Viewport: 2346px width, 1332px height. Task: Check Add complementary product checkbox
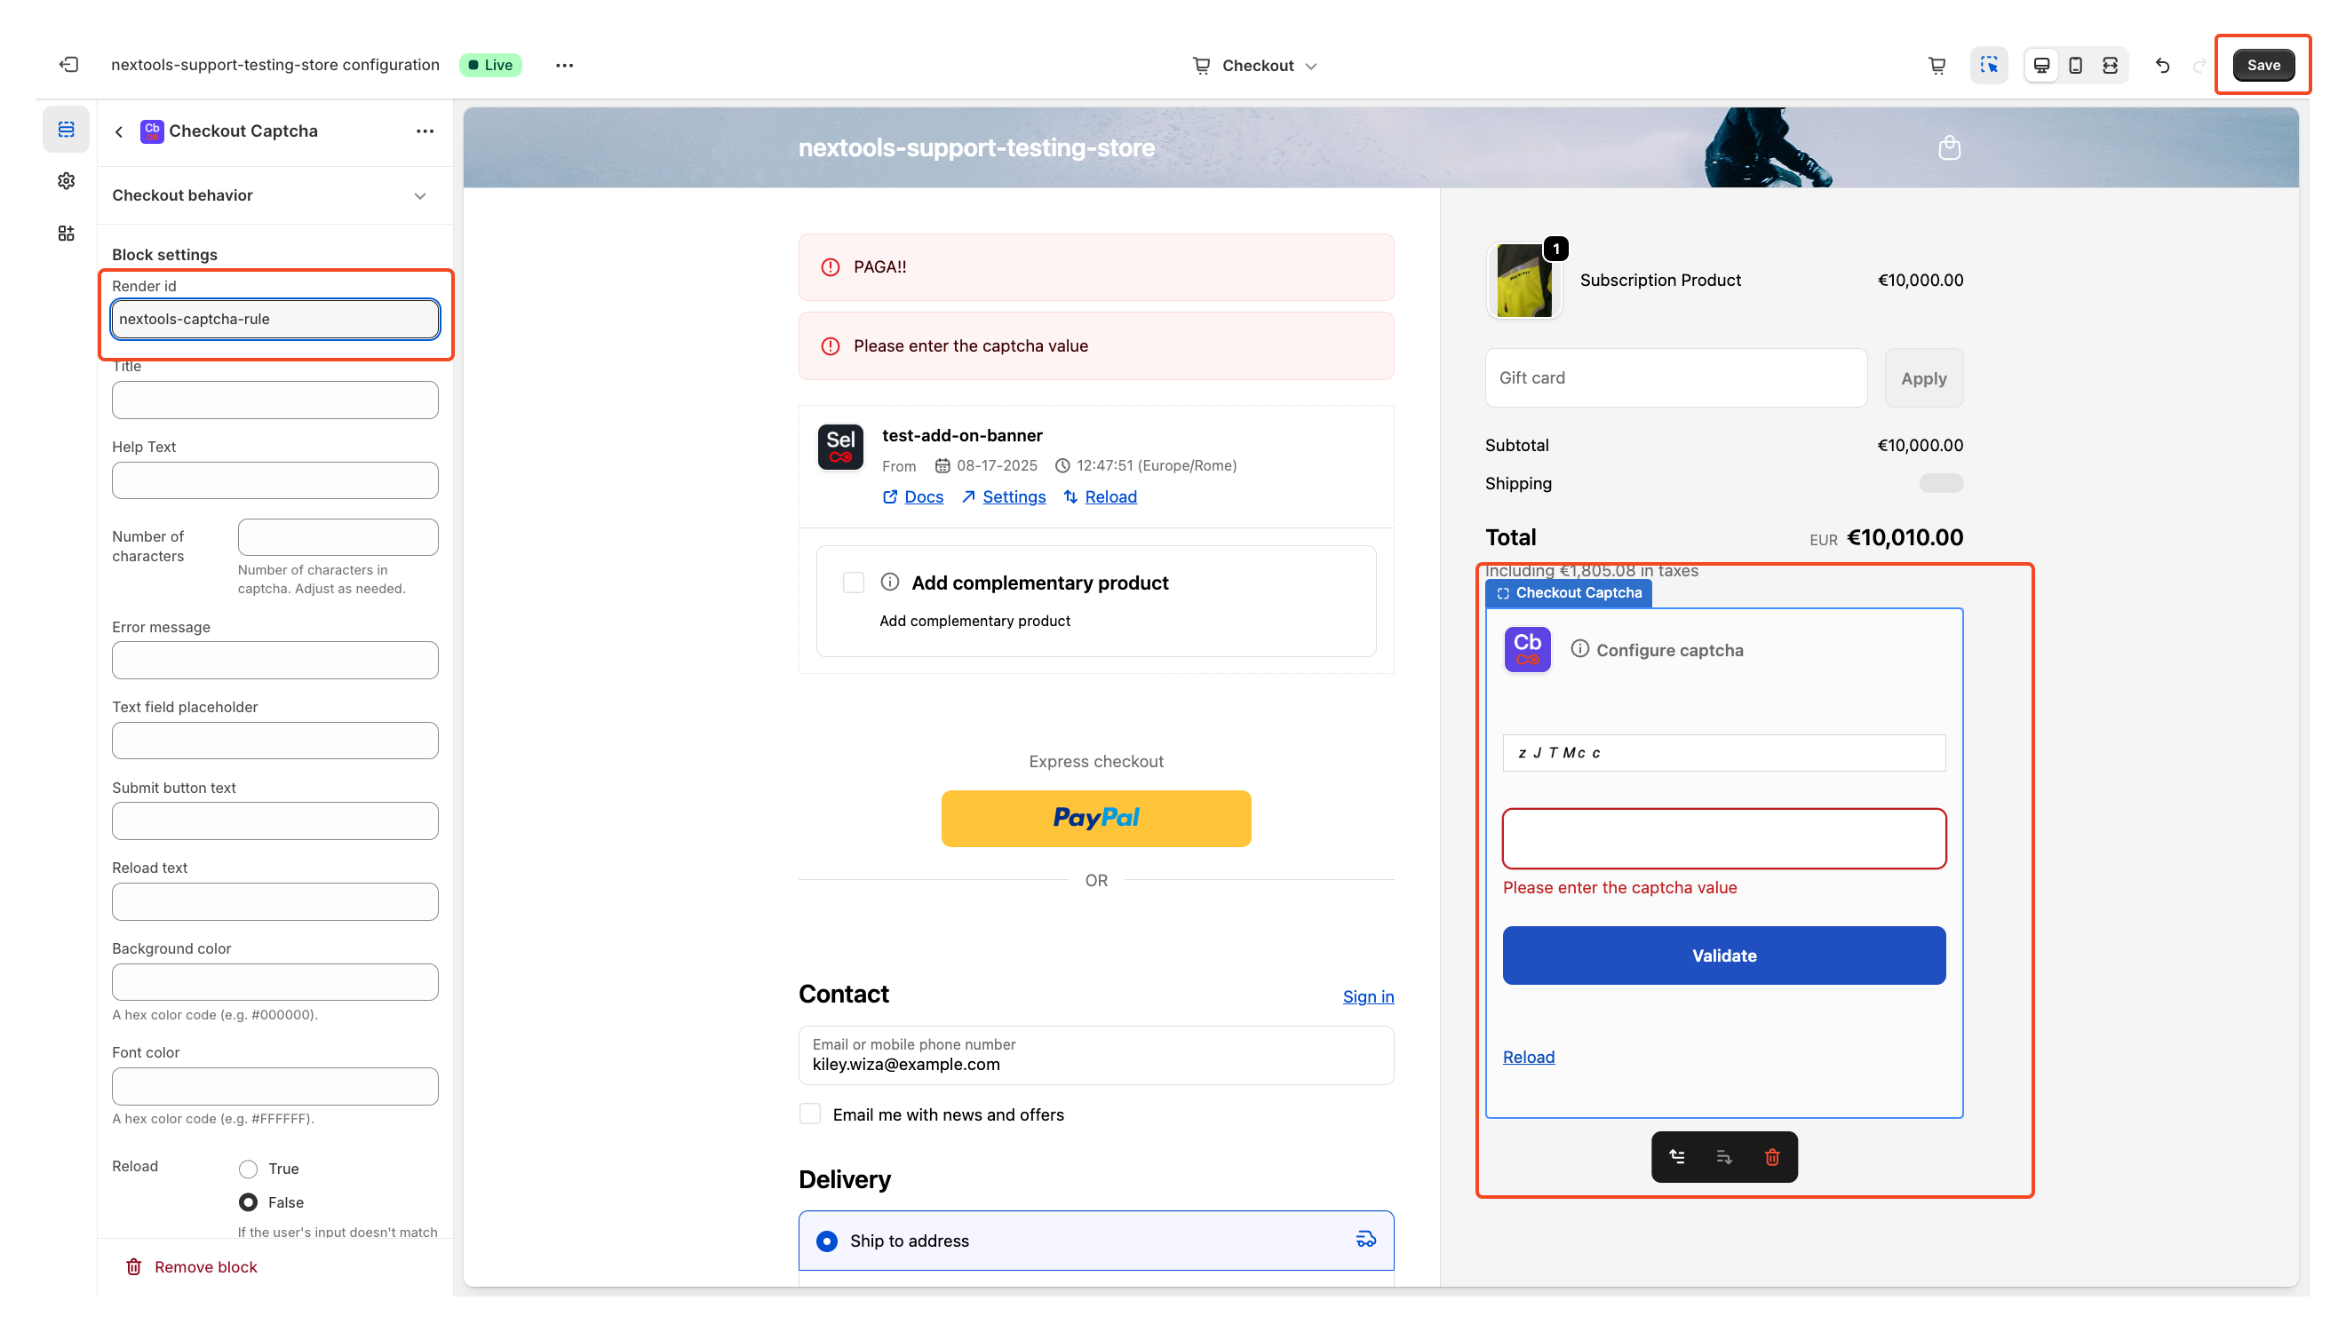click(854, 583)
